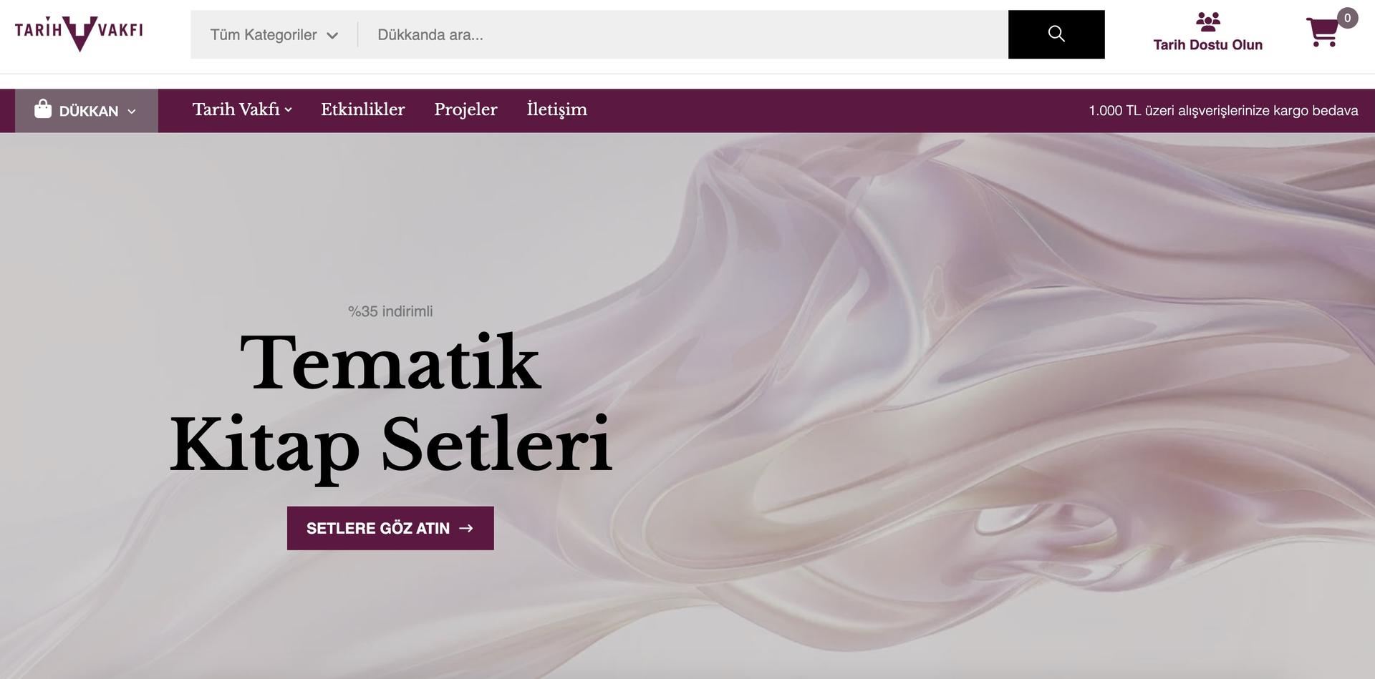The width and height of the screenshot is (1375, 679).
Task: Open the shopping cart icon
Action: click(x=1322, y=32)
